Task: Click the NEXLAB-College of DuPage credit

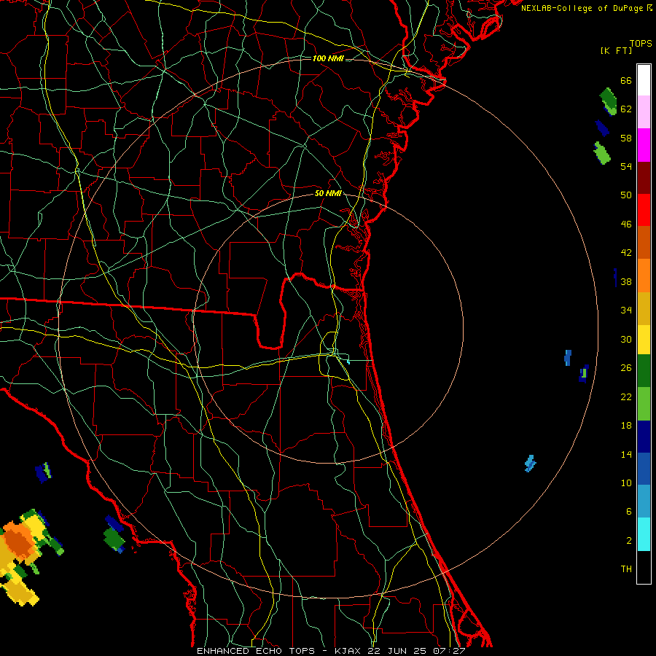Action: tap(586, 8)
